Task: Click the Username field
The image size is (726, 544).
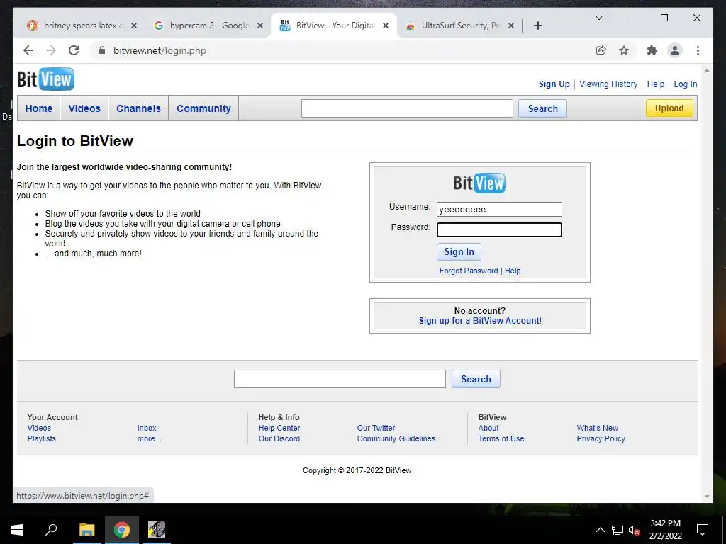Action: coord(499,209)
